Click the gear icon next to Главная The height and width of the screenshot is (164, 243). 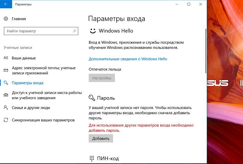tap(6, 19)
